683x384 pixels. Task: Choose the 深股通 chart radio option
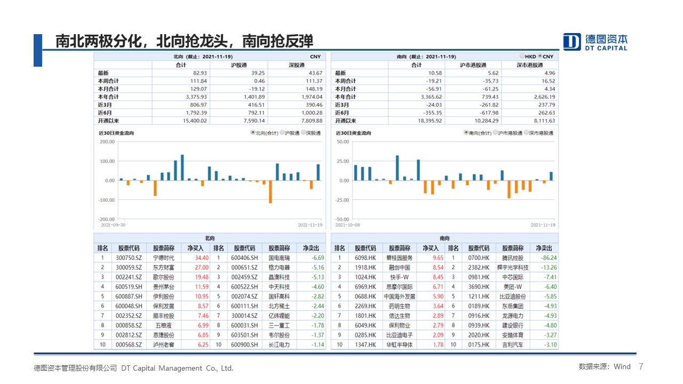[x=304, y=133]
